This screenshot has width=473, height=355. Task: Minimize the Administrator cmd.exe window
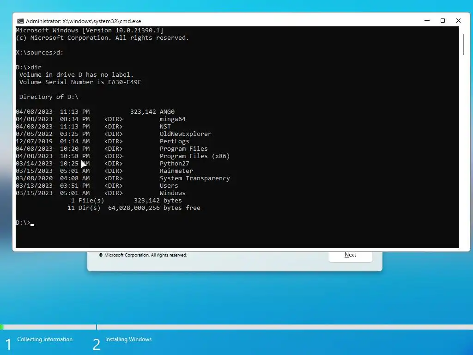[x=427, y=20]
